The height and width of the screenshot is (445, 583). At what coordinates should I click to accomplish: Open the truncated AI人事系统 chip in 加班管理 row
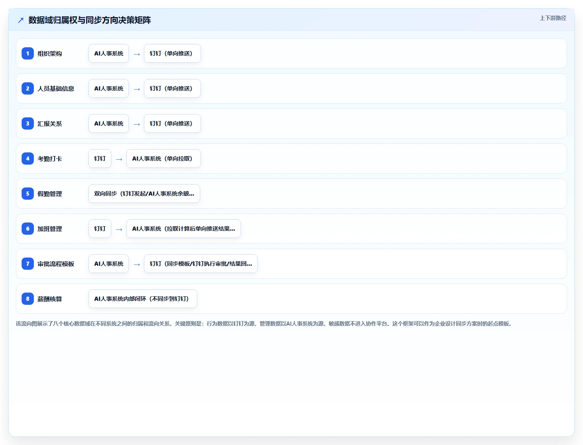coord(183,229)
